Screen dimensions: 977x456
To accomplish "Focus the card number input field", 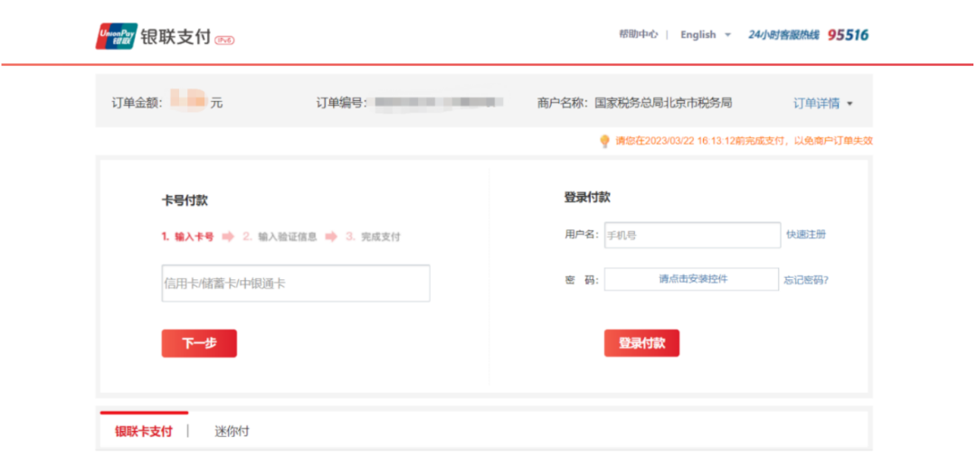I will 296,284.
